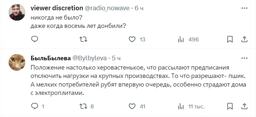Like the tweet with 41 likes

[x=137, y=106]
